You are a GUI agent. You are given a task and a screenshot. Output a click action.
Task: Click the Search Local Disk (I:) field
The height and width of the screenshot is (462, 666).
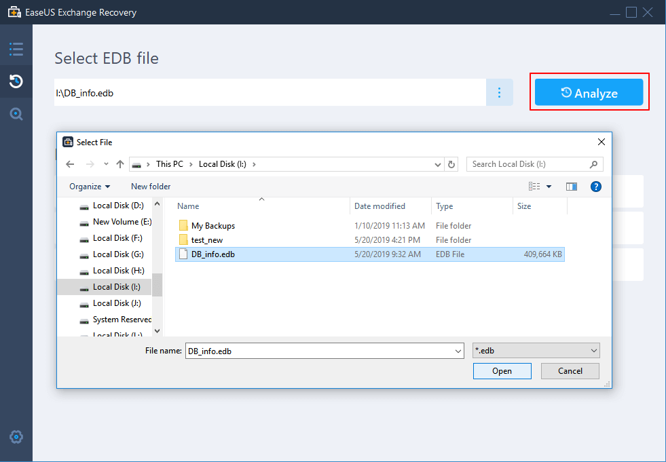[528, 164]
